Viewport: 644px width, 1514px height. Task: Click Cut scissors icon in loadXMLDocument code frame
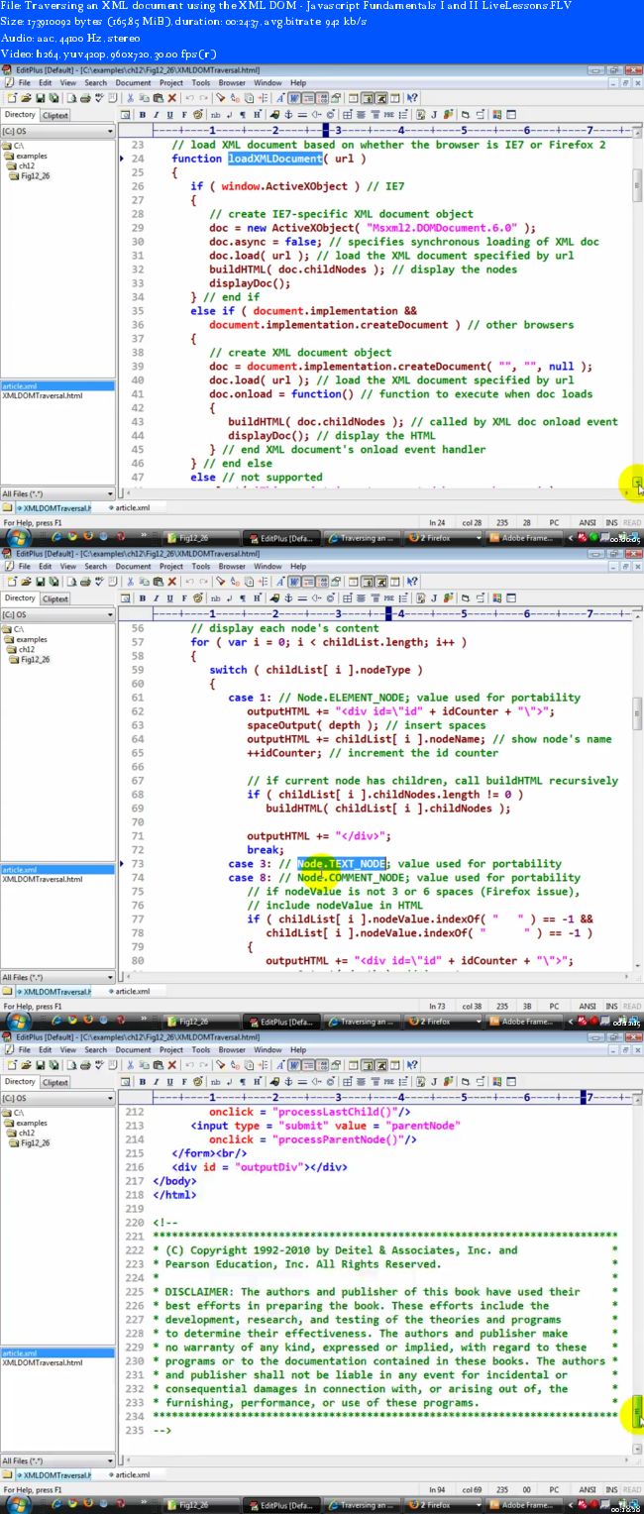click(x=130, y=98)
